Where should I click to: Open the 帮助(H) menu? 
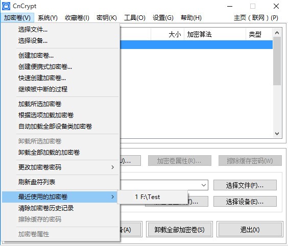tap(191, 18)
